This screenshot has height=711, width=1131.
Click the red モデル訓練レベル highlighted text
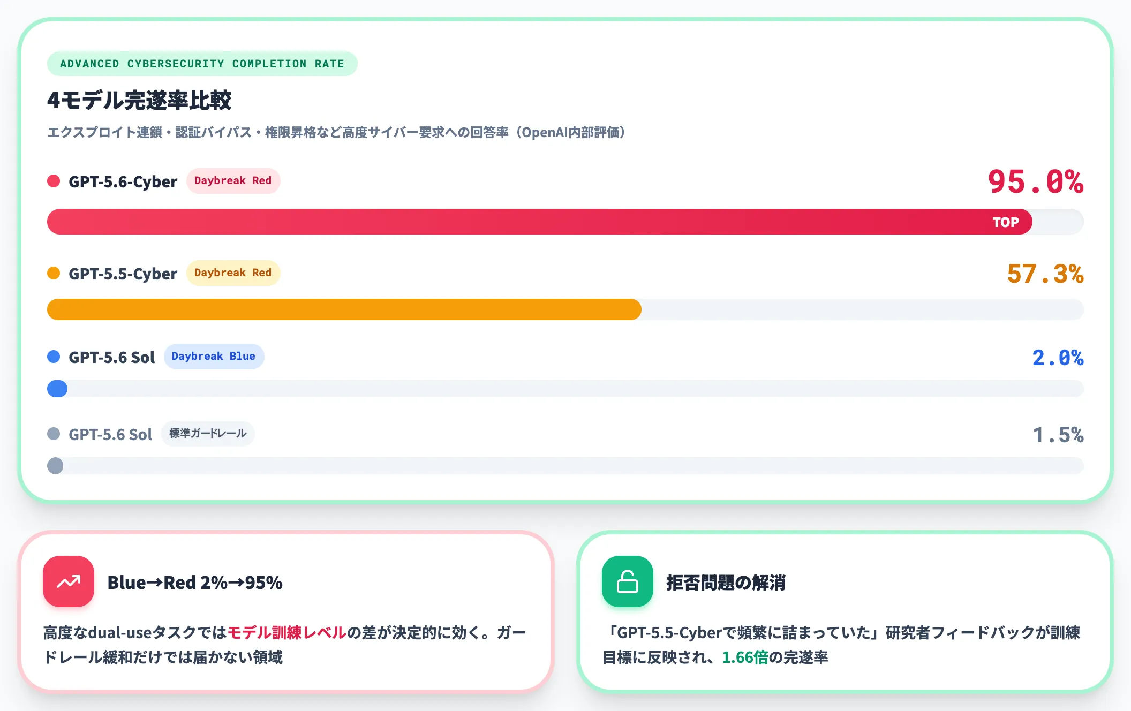click(x=287, y=632)
